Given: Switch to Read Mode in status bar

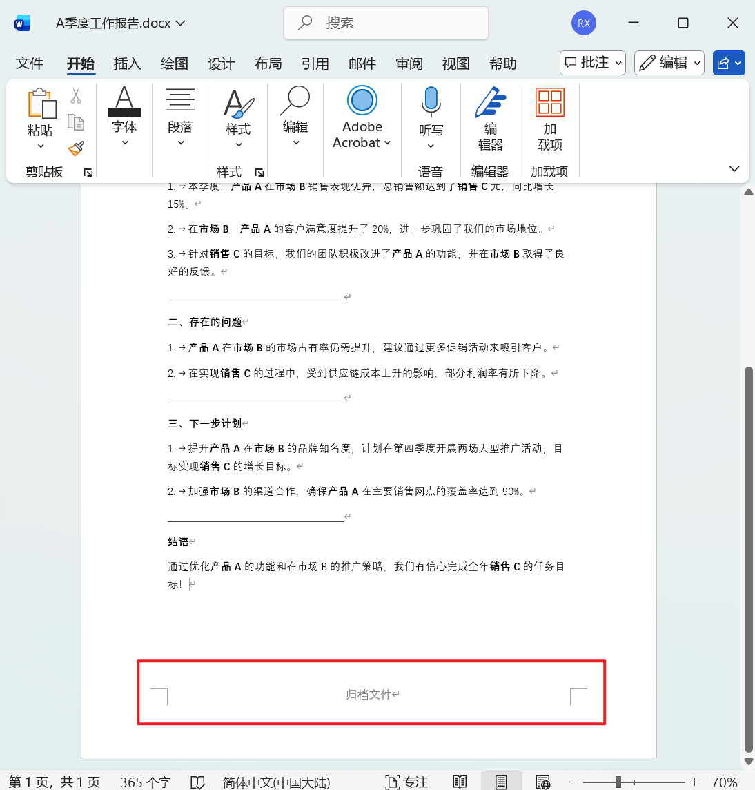Looking at the screenshot, I should point(460,781).
